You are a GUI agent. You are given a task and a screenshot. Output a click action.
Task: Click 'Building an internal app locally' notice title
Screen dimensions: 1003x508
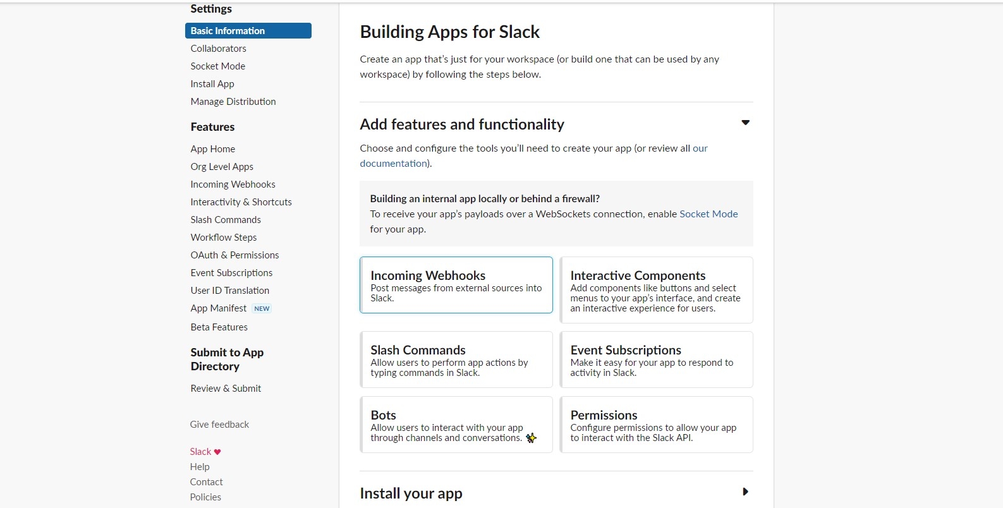click(x=485, y=198)
